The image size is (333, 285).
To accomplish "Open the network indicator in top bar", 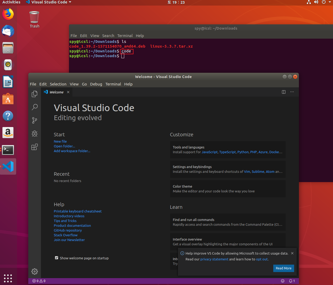I will (x=309, y=2).
